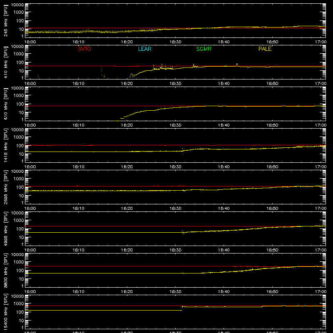Click the 16:10 time label under 245 MHz plot
The height and width of the screenshot is (333, 333).
pos(78,42)
